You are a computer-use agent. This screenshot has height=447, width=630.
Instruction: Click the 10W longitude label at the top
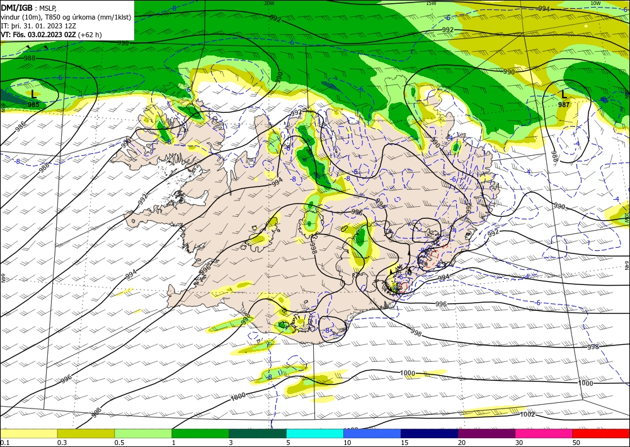tap(595, 3)
